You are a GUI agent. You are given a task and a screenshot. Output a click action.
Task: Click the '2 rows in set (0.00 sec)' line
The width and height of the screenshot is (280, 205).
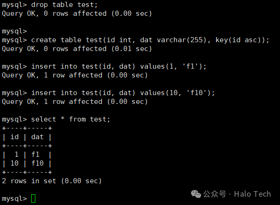click(x=52, y=181)
